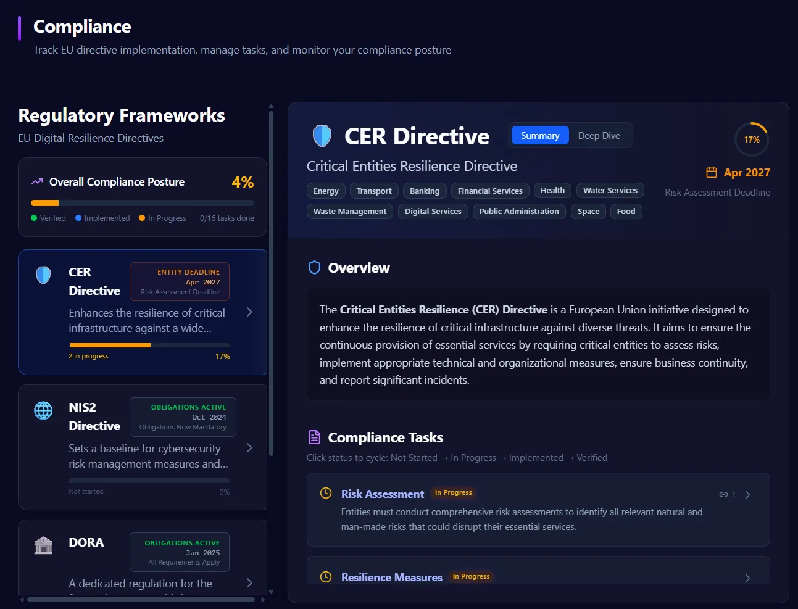Click the sidebar vertical scrollbar
The image size is (798, 609).
(271, 284)
